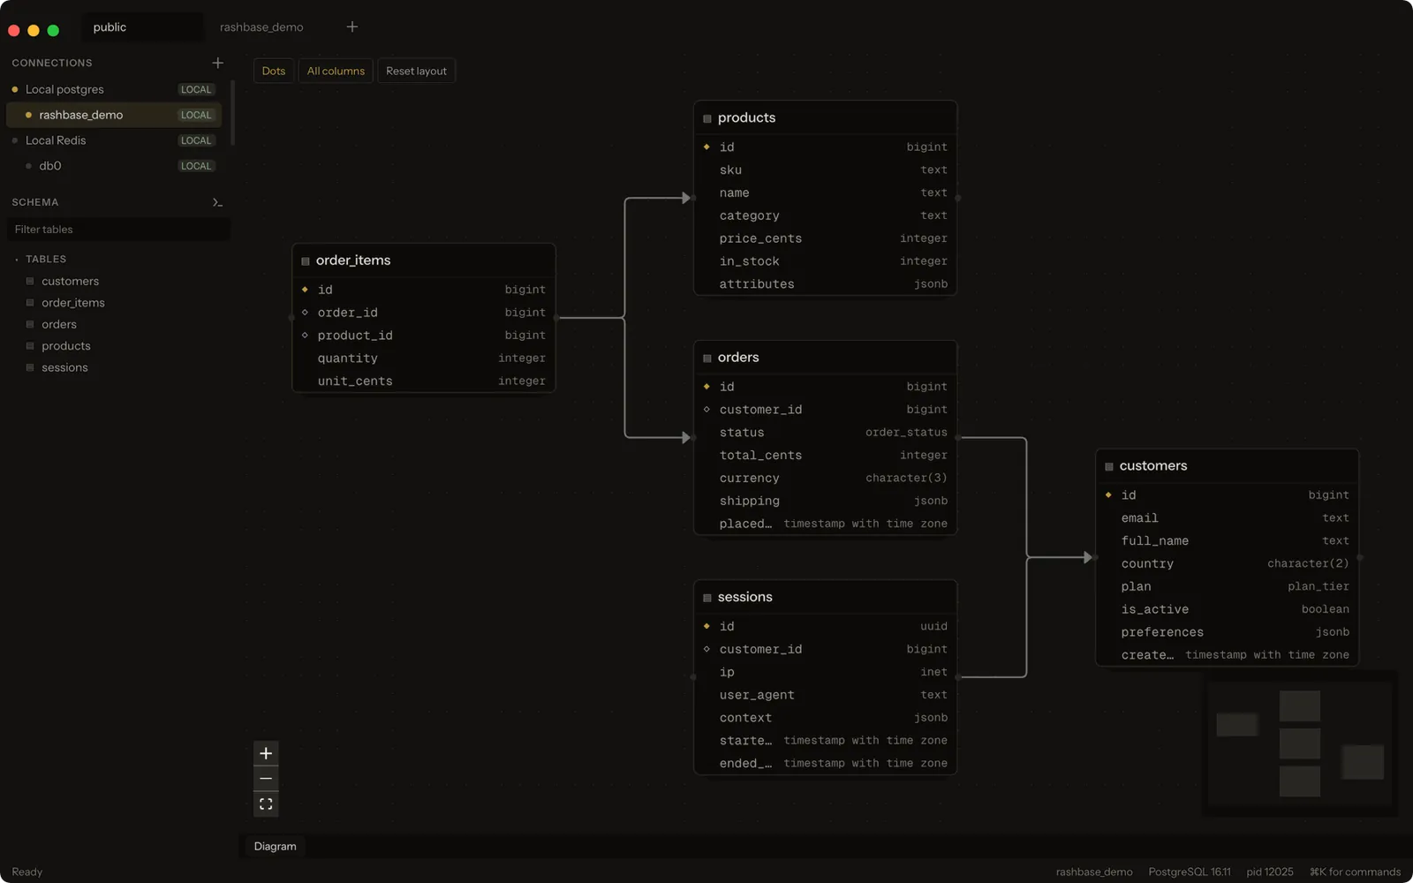Screen dimensions: 1413x883
Task: Select the user_agent column in sessions
Action: tap(826, 695)
